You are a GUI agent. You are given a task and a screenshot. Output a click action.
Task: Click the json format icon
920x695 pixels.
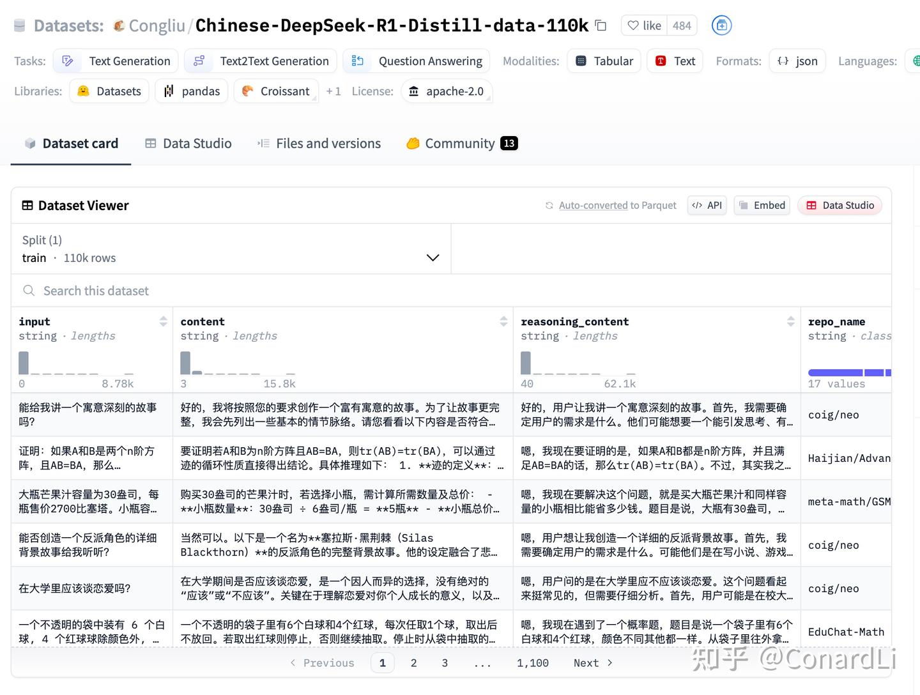pyautogui.click(x=783, y=61)
